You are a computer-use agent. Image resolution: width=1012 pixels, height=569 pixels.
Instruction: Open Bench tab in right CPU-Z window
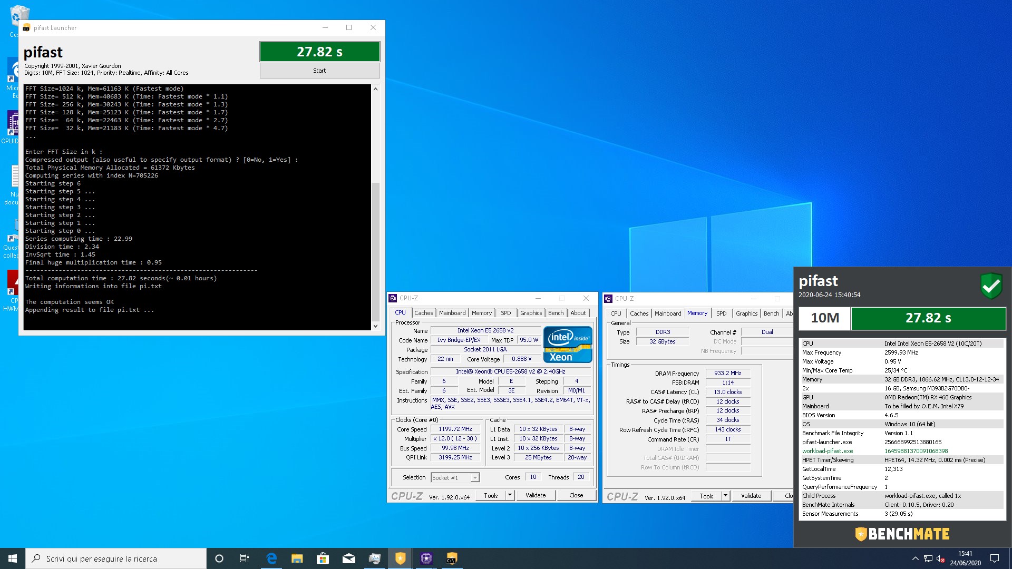click(771, 313)
